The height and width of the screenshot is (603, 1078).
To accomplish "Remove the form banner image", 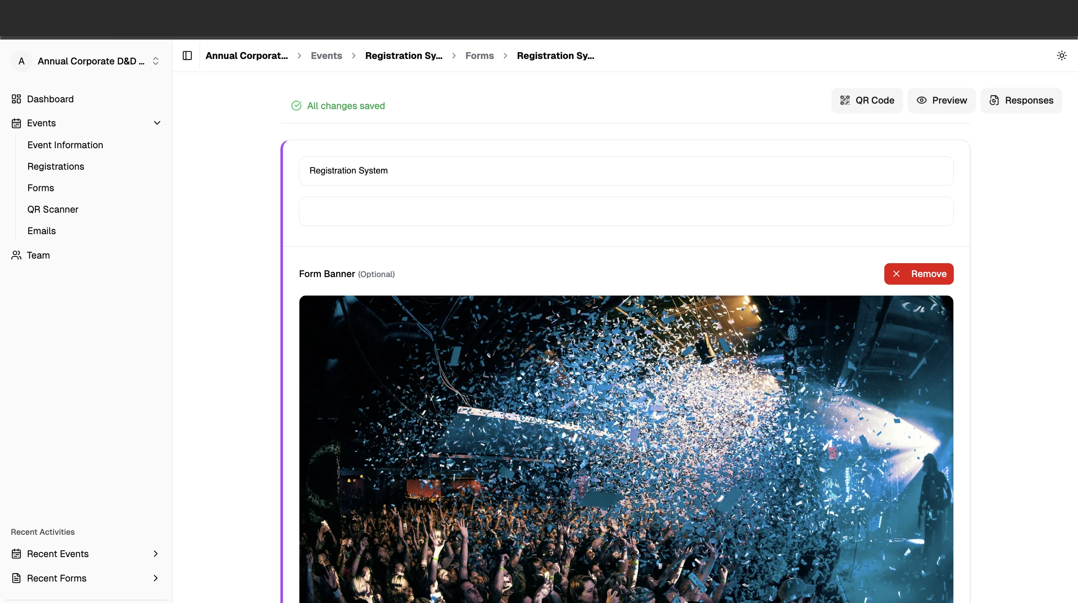I will (919, 274).
